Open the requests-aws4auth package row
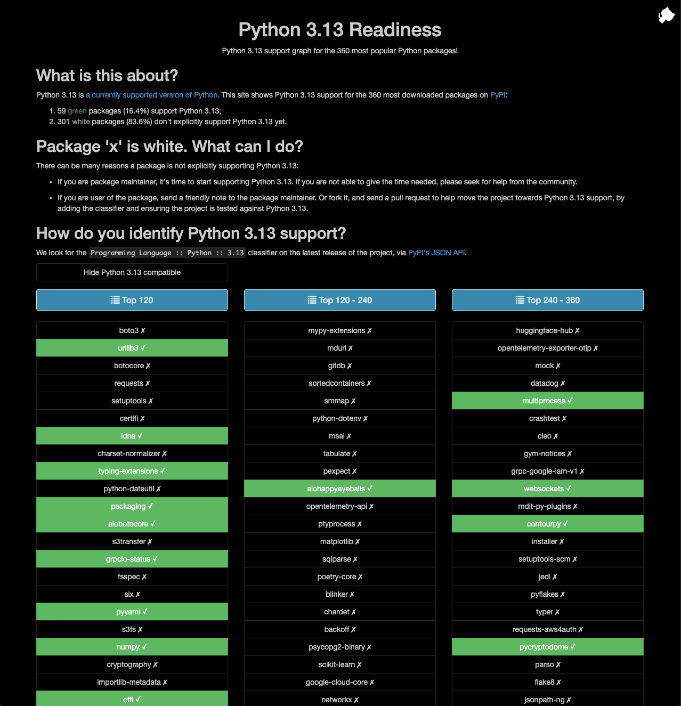 point(548,629)
